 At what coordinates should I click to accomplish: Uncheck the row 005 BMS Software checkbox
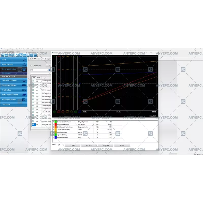33,93
